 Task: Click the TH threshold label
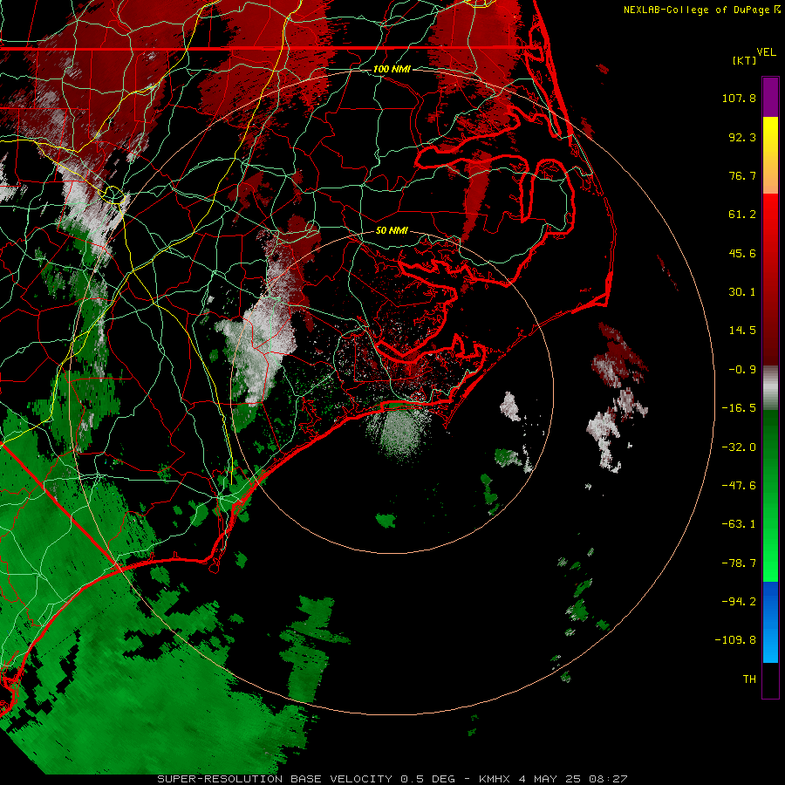(749, 679)
